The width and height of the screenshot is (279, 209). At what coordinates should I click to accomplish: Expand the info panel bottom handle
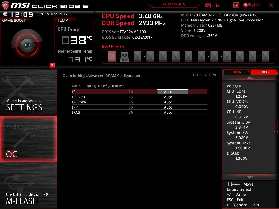point(250,177)
